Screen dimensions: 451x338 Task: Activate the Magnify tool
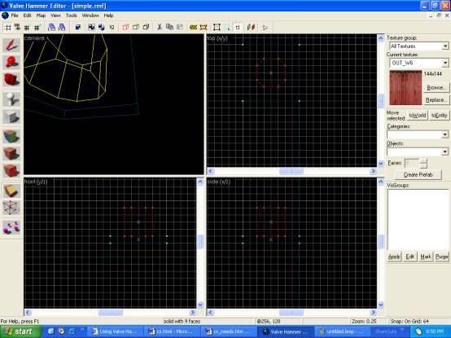(11, 63)
